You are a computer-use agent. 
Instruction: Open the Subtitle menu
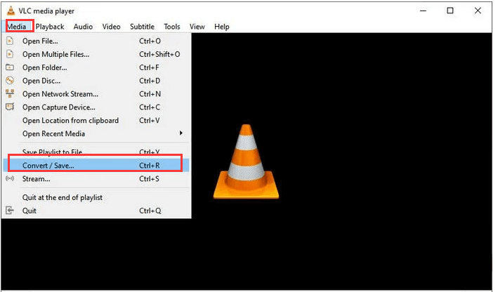142,27
